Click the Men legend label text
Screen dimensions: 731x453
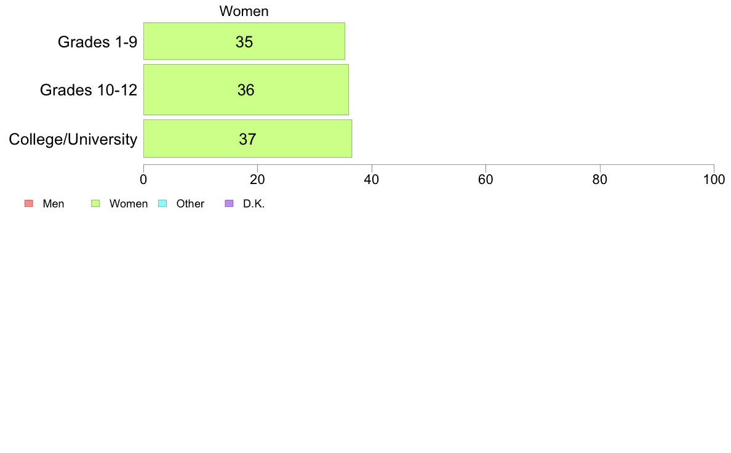(x=53, y=204)
